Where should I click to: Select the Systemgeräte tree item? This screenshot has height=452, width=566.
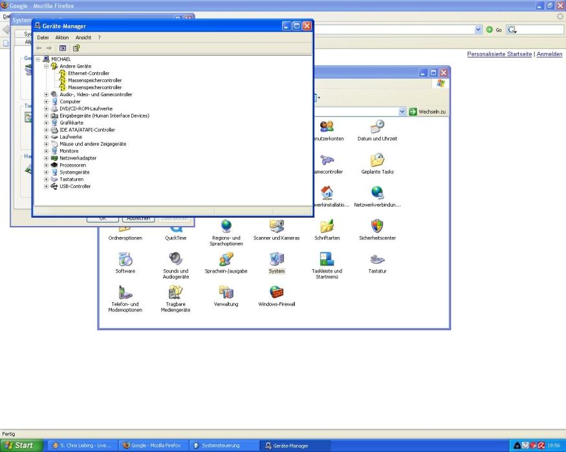(74, 172)
